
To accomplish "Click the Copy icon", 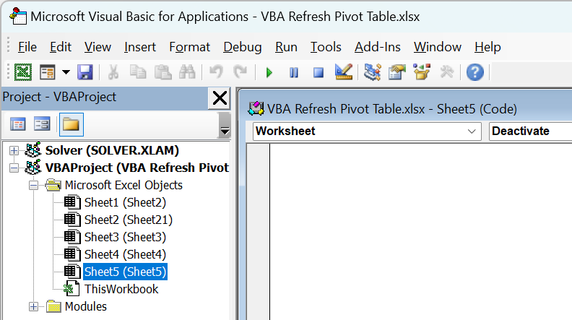I will coord(138,72).
